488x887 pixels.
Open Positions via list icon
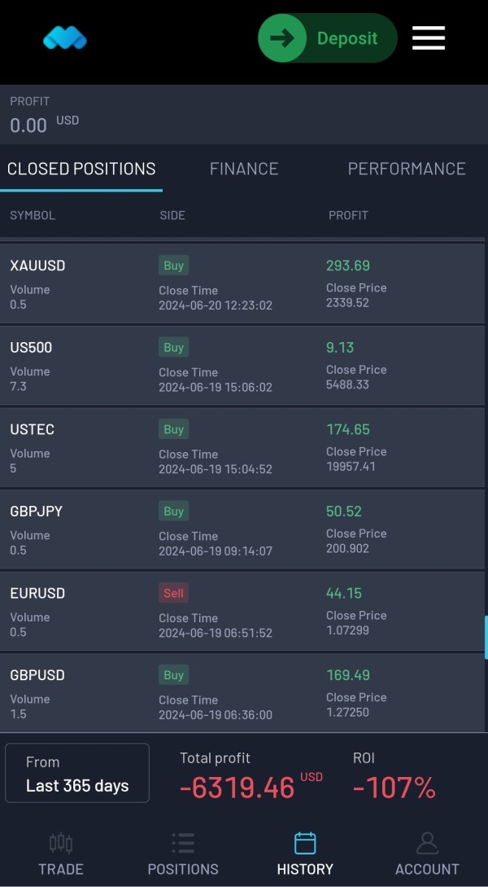(x=183, y=843)
